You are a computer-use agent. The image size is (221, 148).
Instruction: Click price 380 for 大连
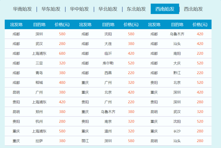click(131, 44)
